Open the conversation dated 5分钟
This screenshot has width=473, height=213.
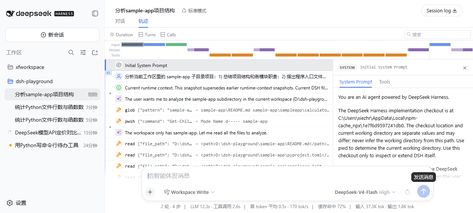(52, 120)
